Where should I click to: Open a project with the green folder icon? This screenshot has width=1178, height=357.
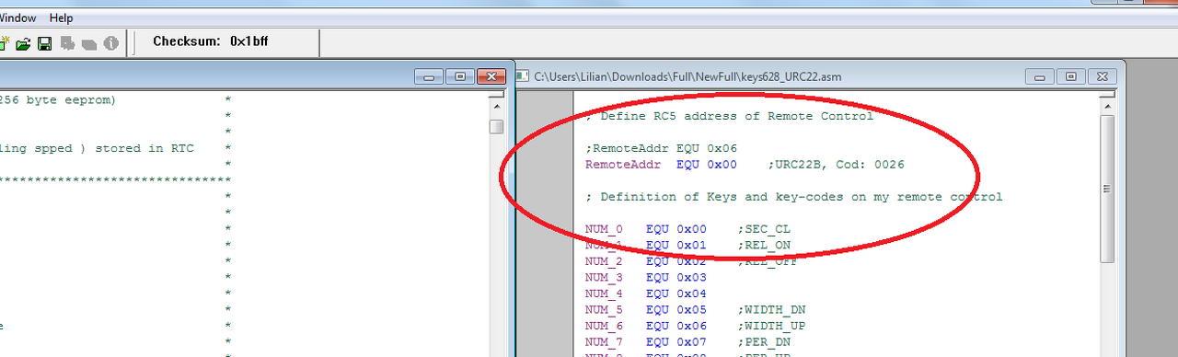coord(23,43)
